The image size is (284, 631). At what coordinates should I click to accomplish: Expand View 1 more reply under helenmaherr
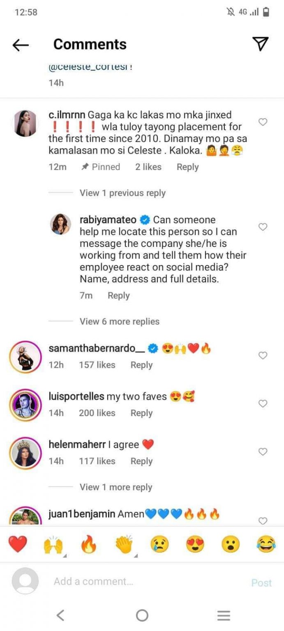coord(116,487)
